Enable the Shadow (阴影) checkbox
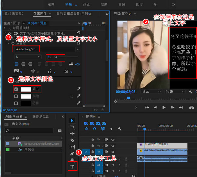 pos(16,103)
